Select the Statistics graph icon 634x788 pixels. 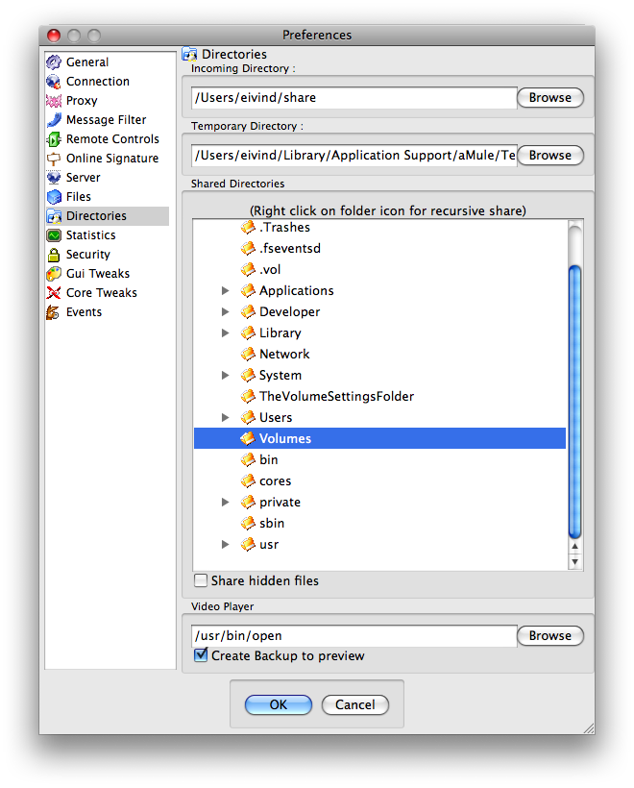click(54, 235)
